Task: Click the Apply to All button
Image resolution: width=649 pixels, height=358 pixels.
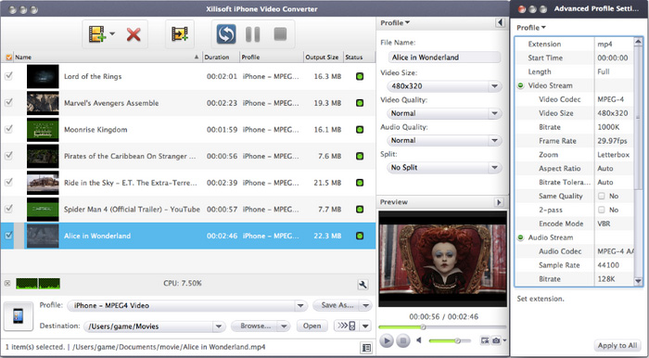Action: coord(617,346)
